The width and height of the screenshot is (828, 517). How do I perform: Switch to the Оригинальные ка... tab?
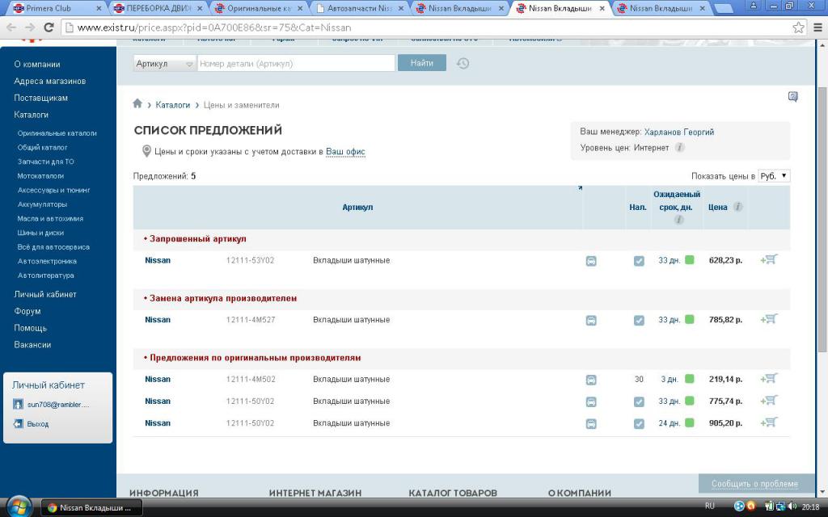tap(259, 8)
